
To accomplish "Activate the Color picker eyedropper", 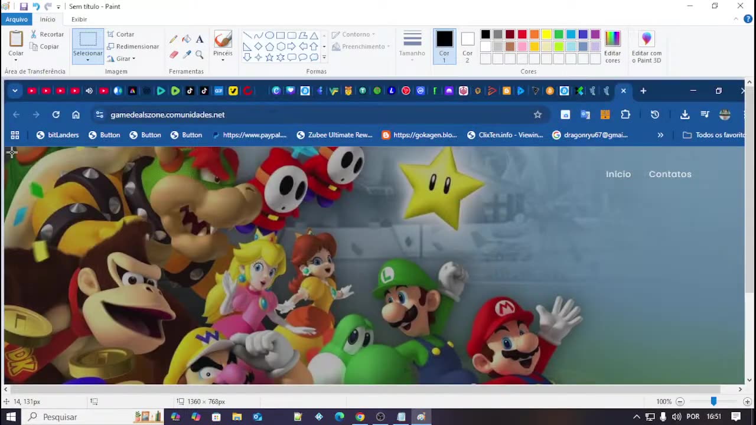I will [187, 54].
